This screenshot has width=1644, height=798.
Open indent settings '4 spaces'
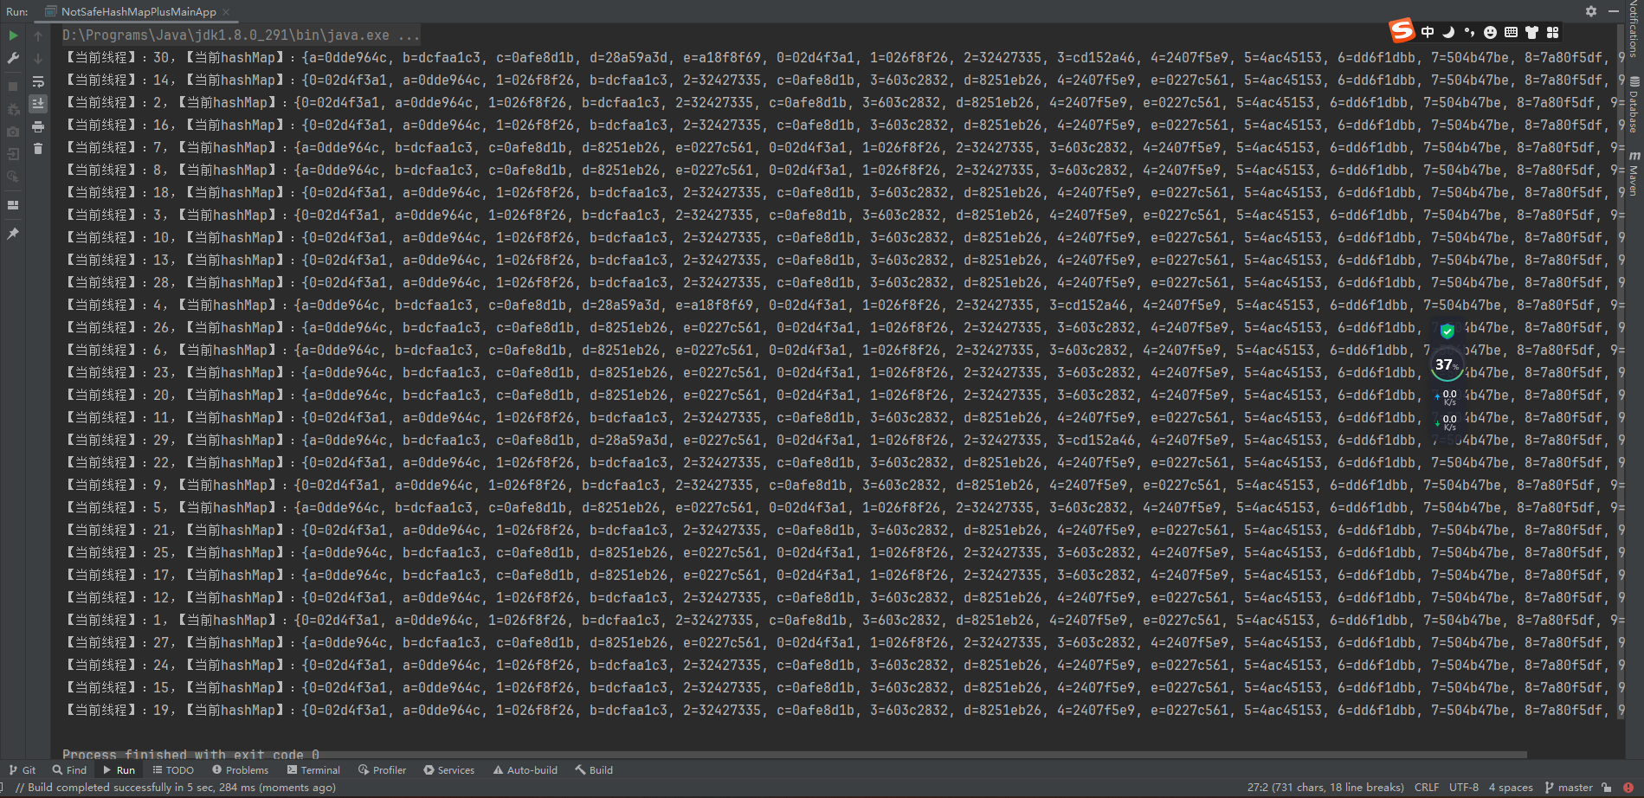coord(1511,788)
